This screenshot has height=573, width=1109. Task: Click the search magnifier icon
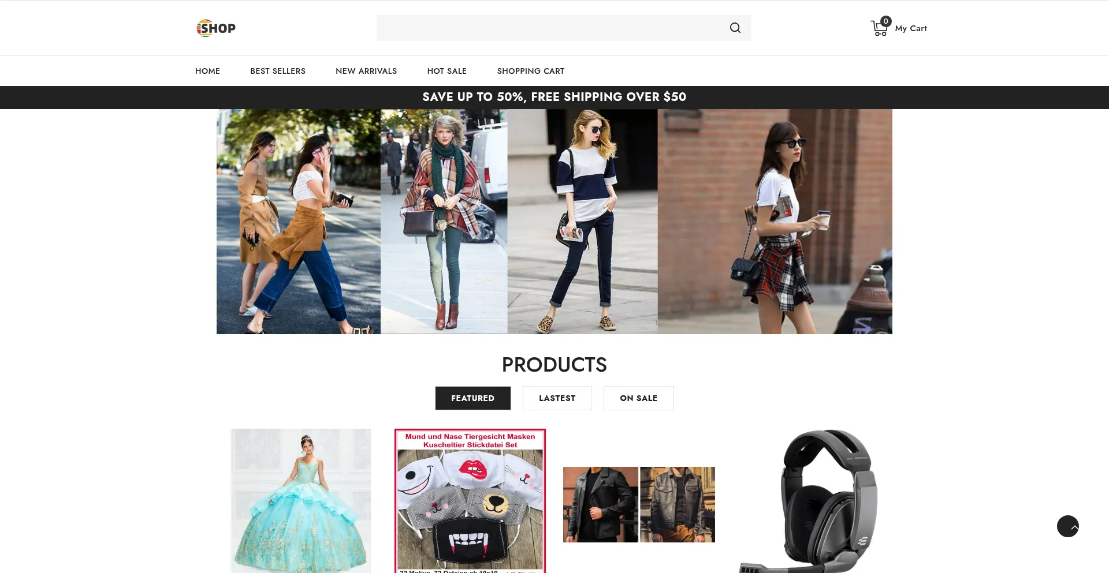735,28
